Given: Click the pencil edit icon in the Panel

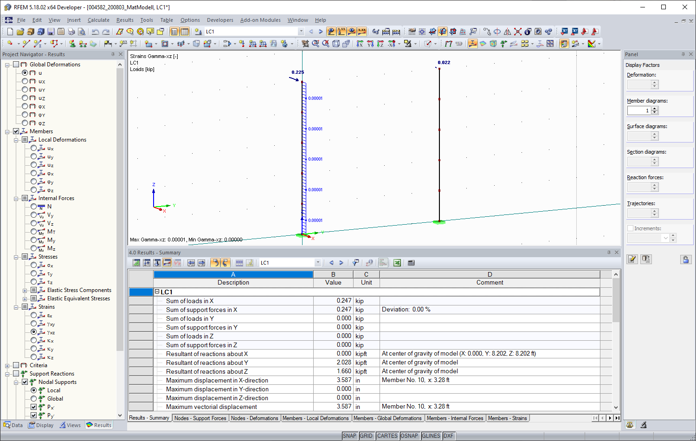Looking at the screenshot, I should pyautogui.click(x=632, y=259).
